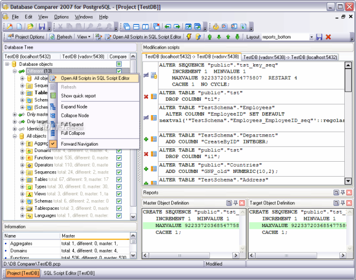Screen dimensions: 356x280
Task: Maximize the Master Object Definition panel
Action: click(x=229, y=203)
